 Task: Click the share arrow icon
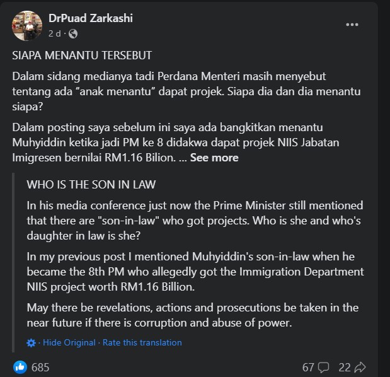360,368
